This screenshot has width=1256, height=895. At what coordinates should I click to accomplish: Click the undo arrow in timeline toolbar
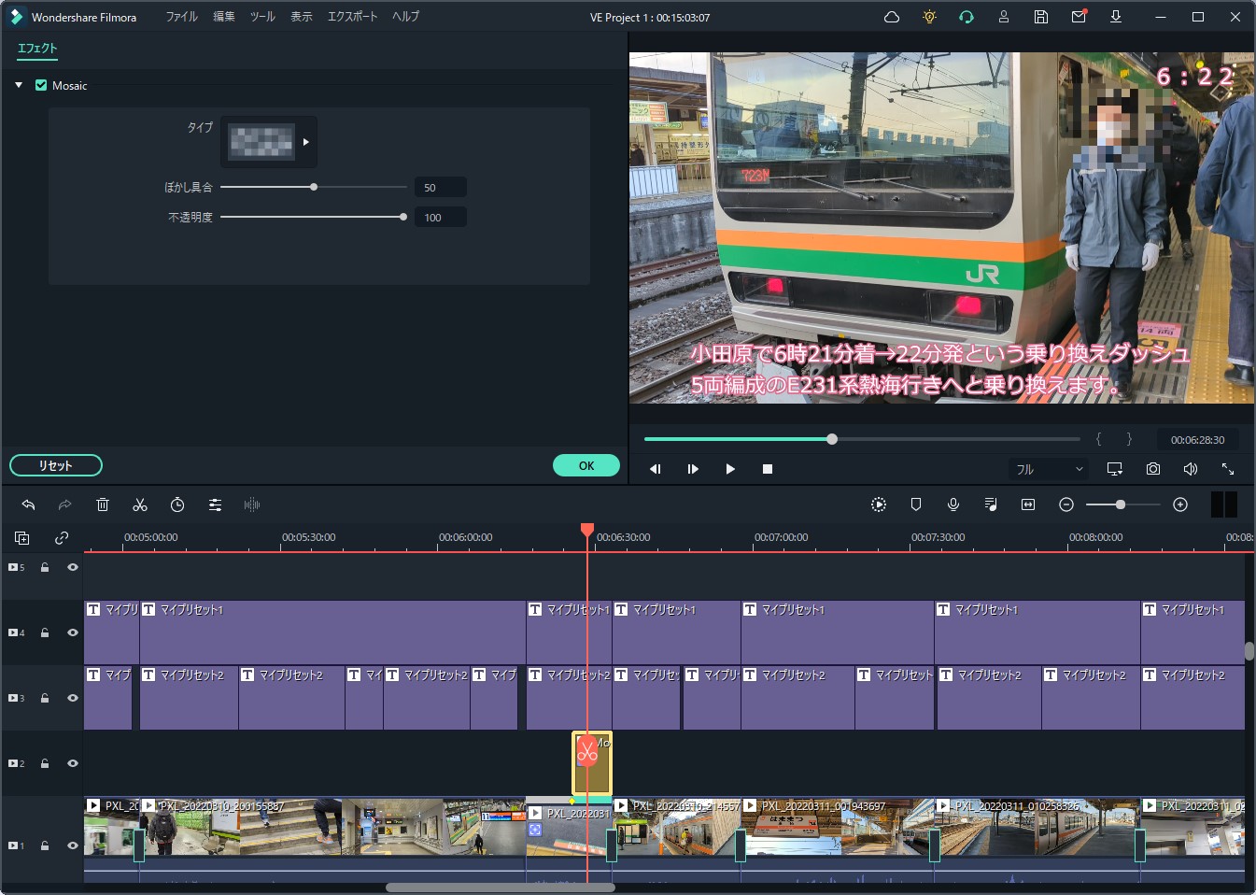[28, 504]
